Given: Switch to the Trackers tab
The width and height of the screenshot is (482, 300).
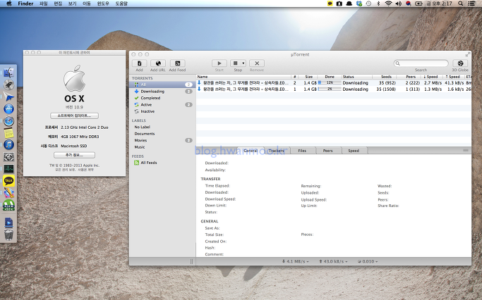Looking at the screenshot, I should point(277,151).
